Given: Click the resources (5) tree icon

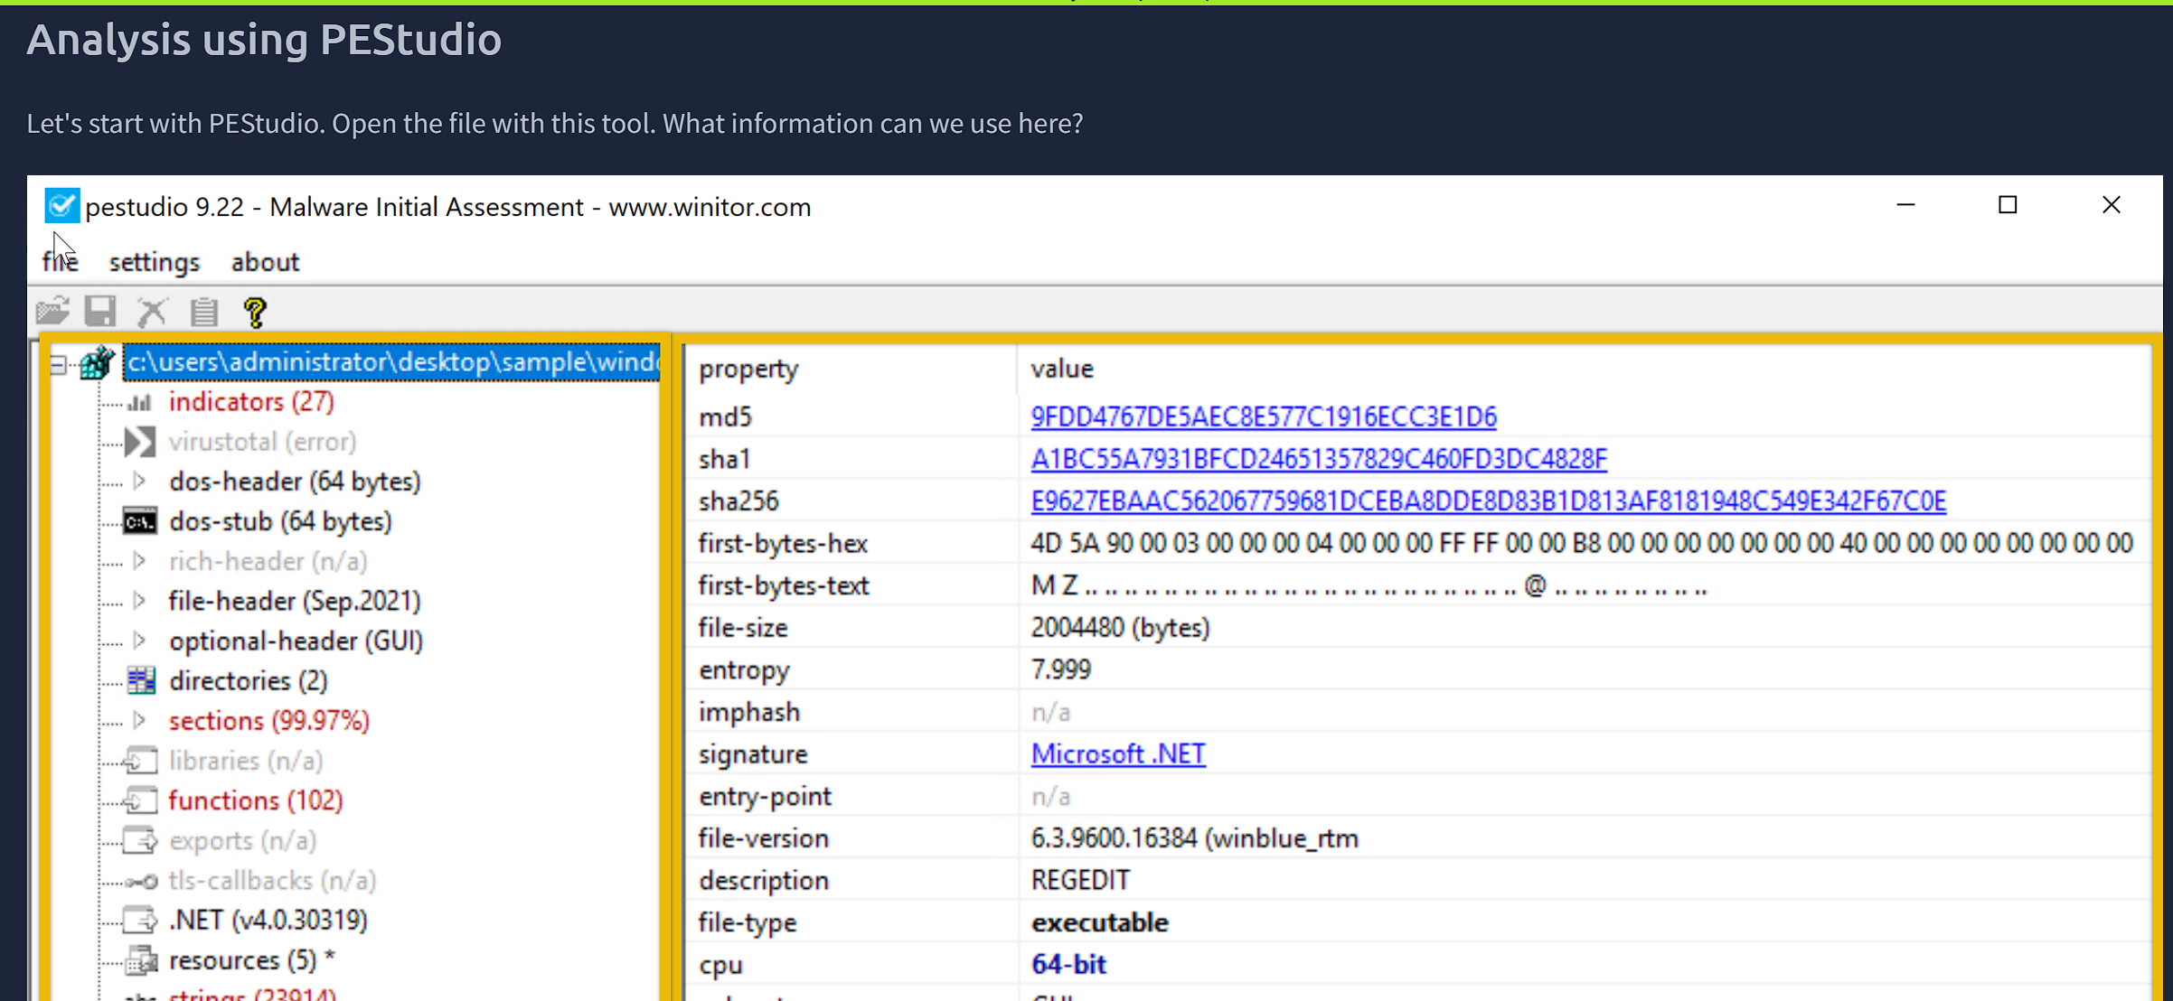Looking at the screenshot, I should (x=141, y=959).
